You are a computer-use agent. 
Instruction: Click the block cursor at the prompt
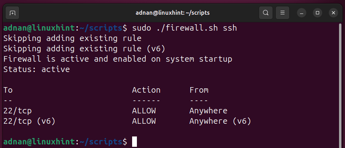point(134,142)
